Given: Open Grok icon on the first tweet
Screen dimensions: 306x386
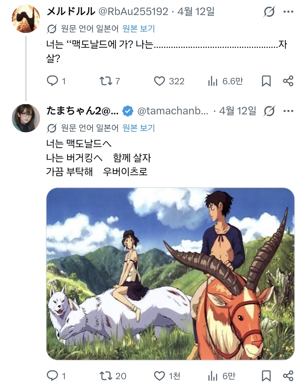Looking at the screenshot, I should [x=269, y=12].
